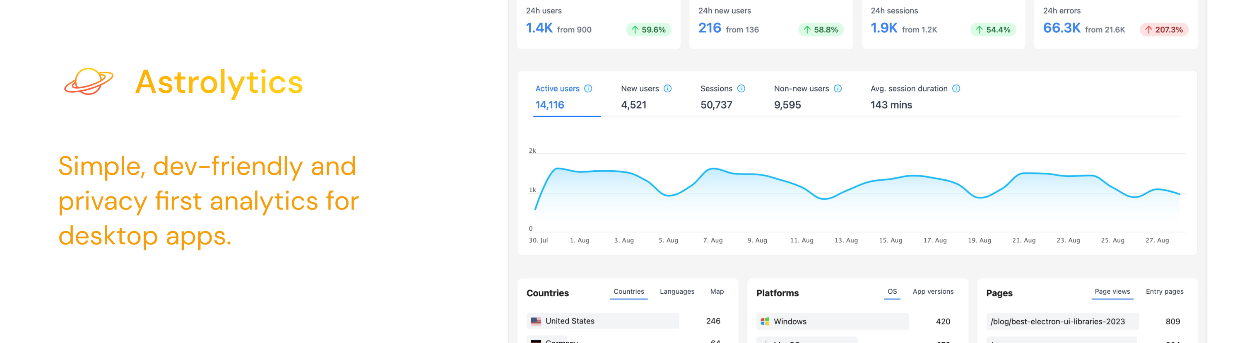Viewport: 1242px width, 343px height.
Task: Click the up arrow in 59.6% badge
Action: (635, 29)
